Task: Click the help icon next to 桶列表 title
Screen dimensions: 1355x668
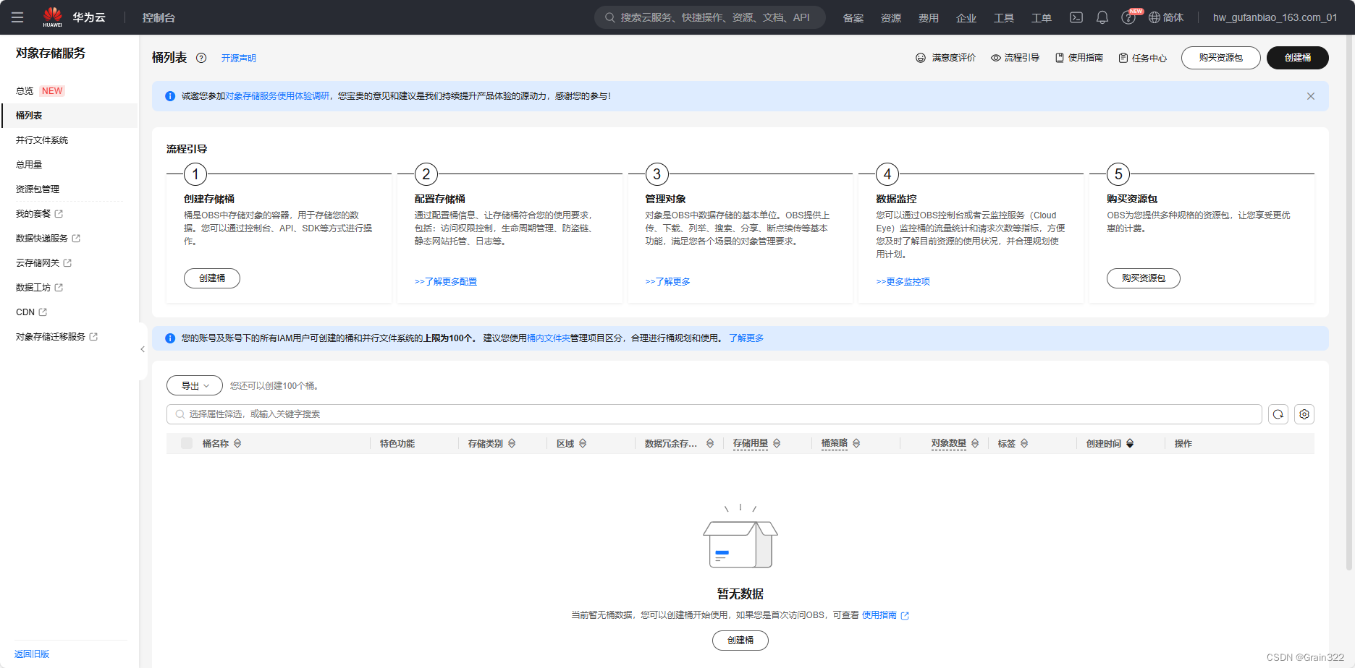Action: tap(201, 58)
